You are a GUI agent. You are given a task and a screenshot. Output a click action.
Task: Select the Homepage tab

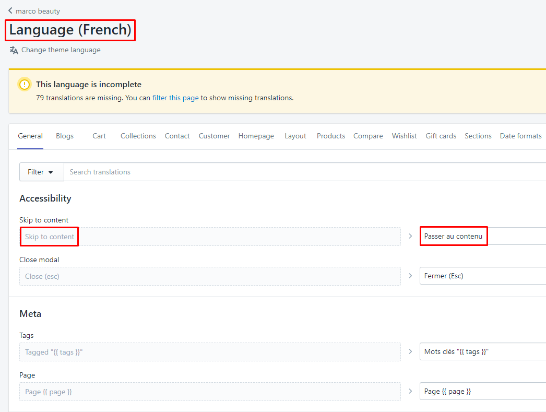256,136
